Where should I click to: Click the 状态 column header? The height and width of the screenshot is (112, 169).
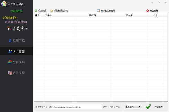(x=155, y=15)
